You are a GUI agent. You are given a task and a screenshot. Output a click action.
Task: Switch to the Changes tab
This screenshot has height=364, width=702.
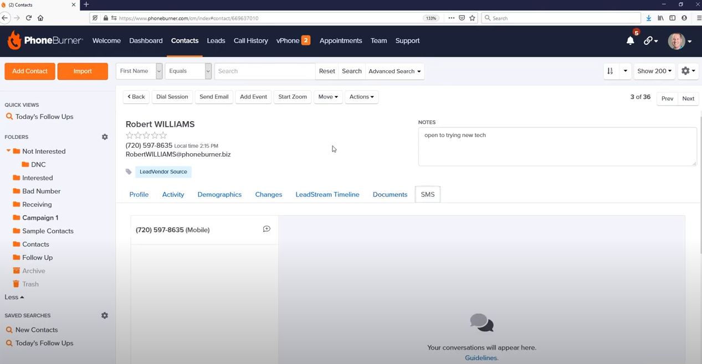(x=269, y=195)
